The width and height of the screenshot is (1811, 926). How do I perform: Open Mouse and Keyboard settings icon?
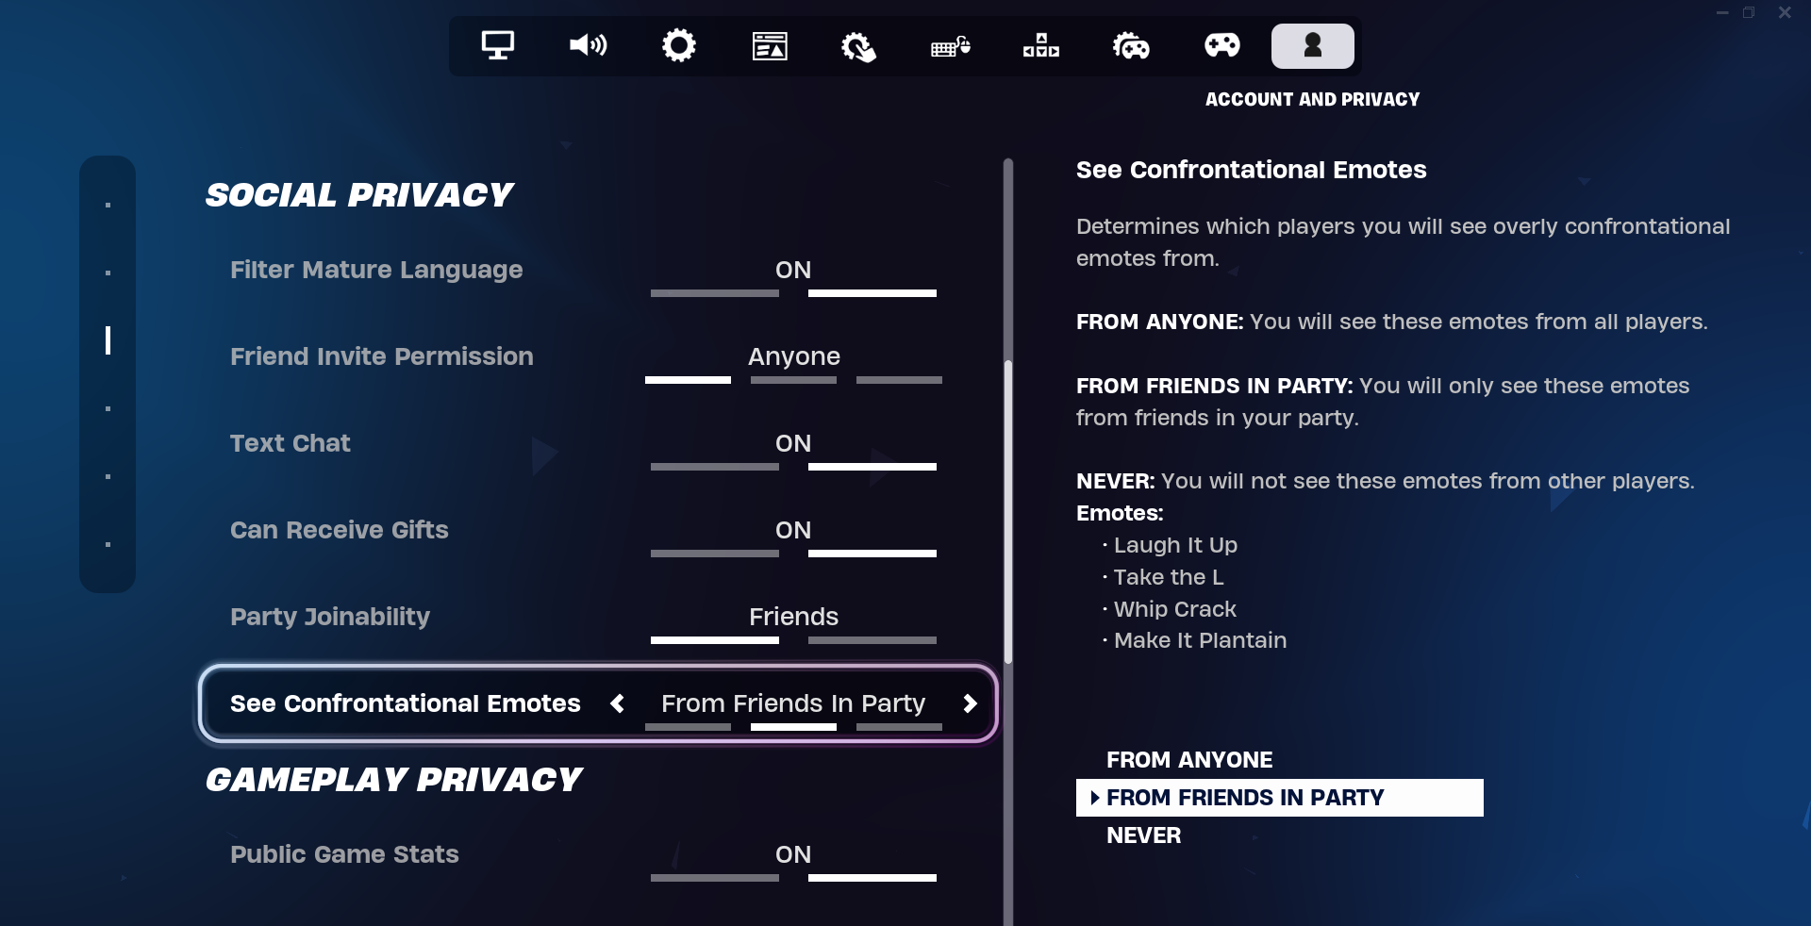pyautogui.click(x=950, y=45)
